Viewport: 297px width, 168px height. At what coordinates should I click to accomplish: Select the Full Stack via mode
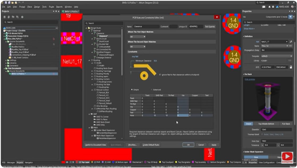tap(286, 124)
